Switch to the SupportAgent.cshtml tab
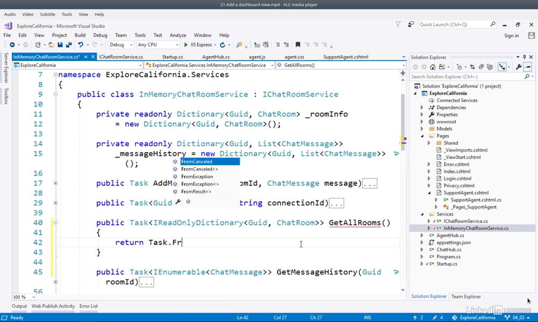Screen dimensions: 538x322 pyautogui.click(x=345, y=57)
